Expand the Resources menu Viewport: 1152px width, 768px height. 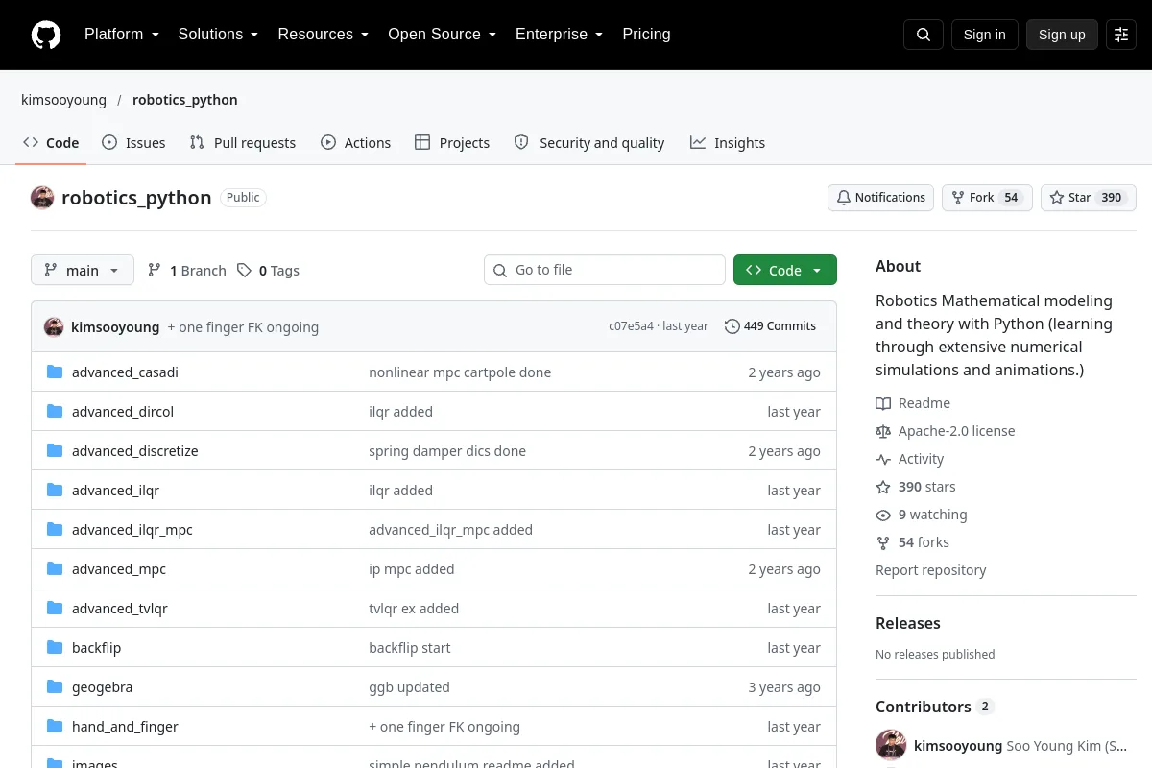pos(324,35)
